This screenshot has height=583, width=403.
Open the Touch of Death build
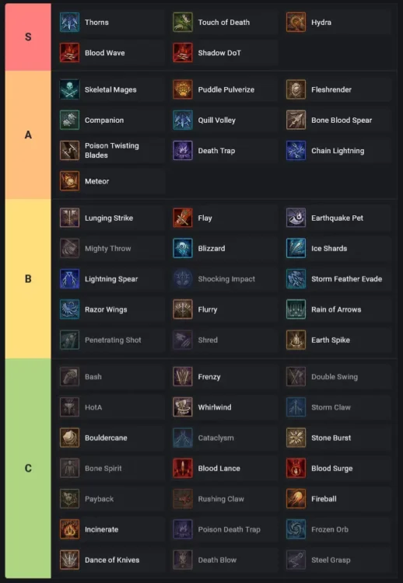point(223,22)
